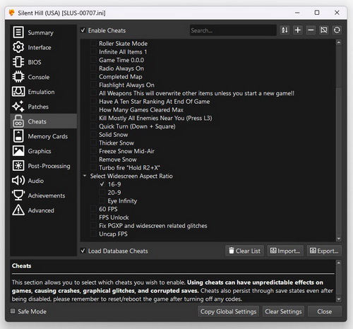
Task: Uncheck the Enable Cheats checkbox
Action: [x=83, y=30]
